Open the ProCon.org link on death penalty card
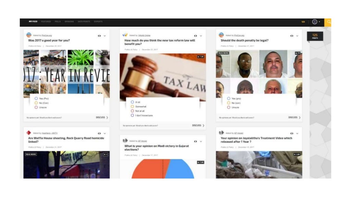Image resolution: width=351 pixels, height=197 pixels. 239,36
